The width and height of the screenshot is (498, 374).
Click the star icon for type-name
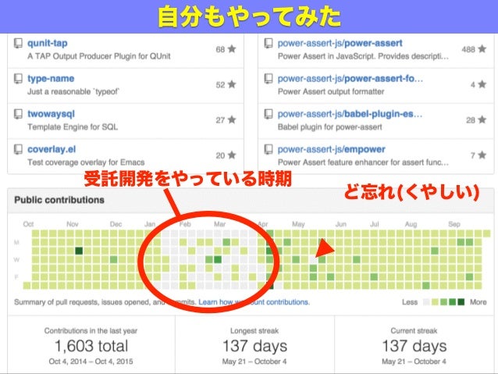[x=232, y=84]
